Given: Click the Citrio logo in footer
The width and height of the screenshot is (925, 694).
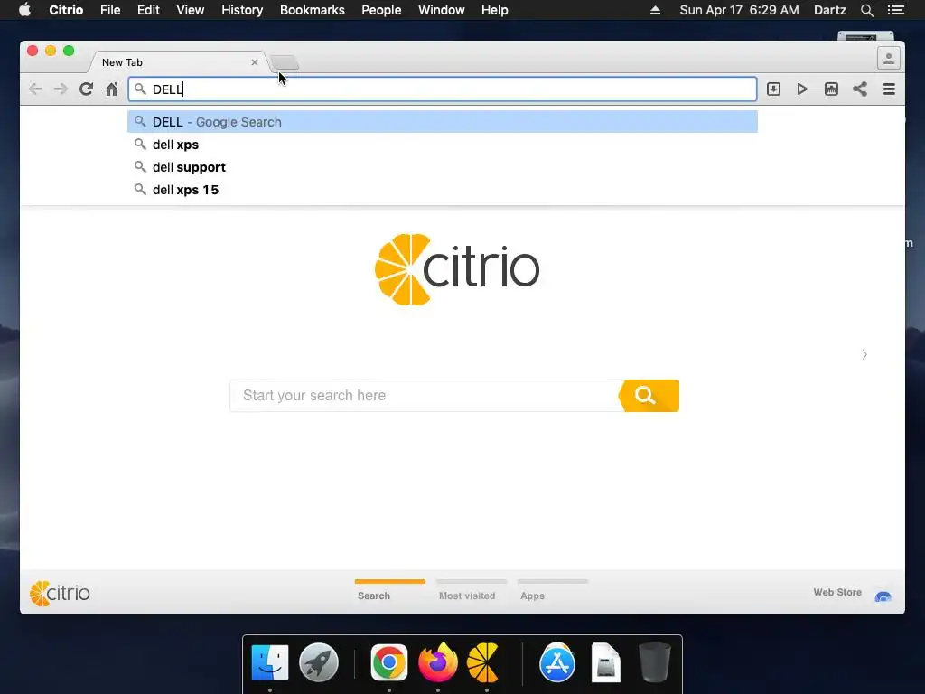Looking at the screenshot, I should pos(61,593).
